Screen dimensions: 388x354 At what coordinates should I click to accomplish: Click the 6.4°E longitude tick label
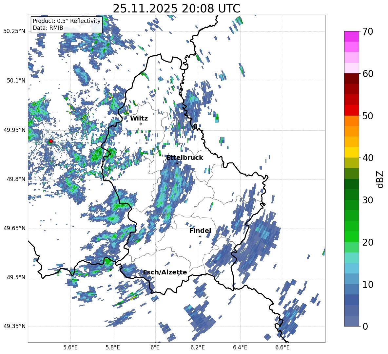240,347
